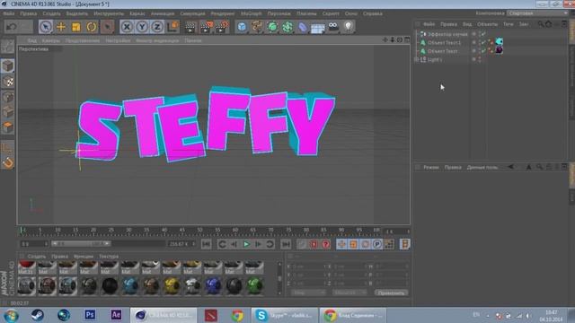Viewport: 575px width, 323px height.
Task: Toggle the enable checkmark of Объект Текст
Action: coord(483,51)
